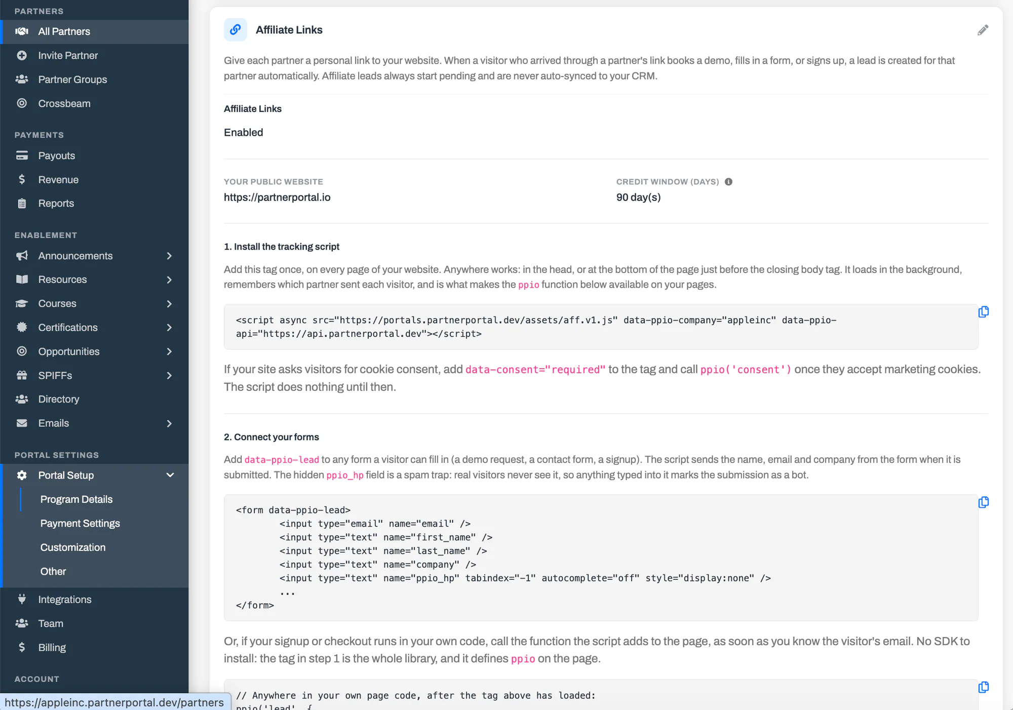Screen dimensions: 1013x710
Task: Click the gear icon beside Portal Setup
Action: coord(22,476)
